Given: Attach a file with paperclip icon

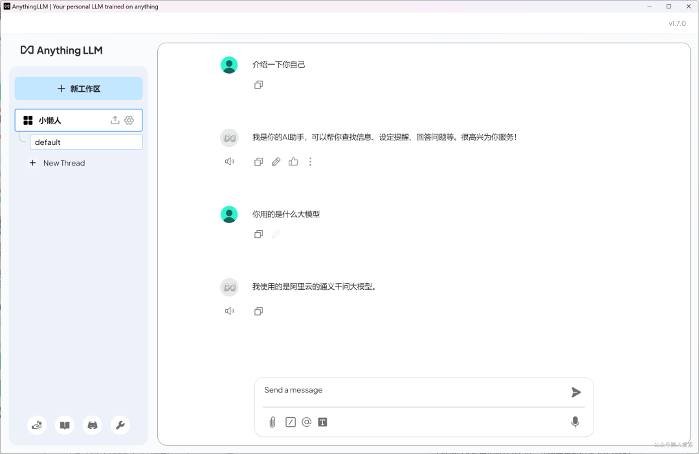Looking at the screenshot, I should tap(272, 422).
